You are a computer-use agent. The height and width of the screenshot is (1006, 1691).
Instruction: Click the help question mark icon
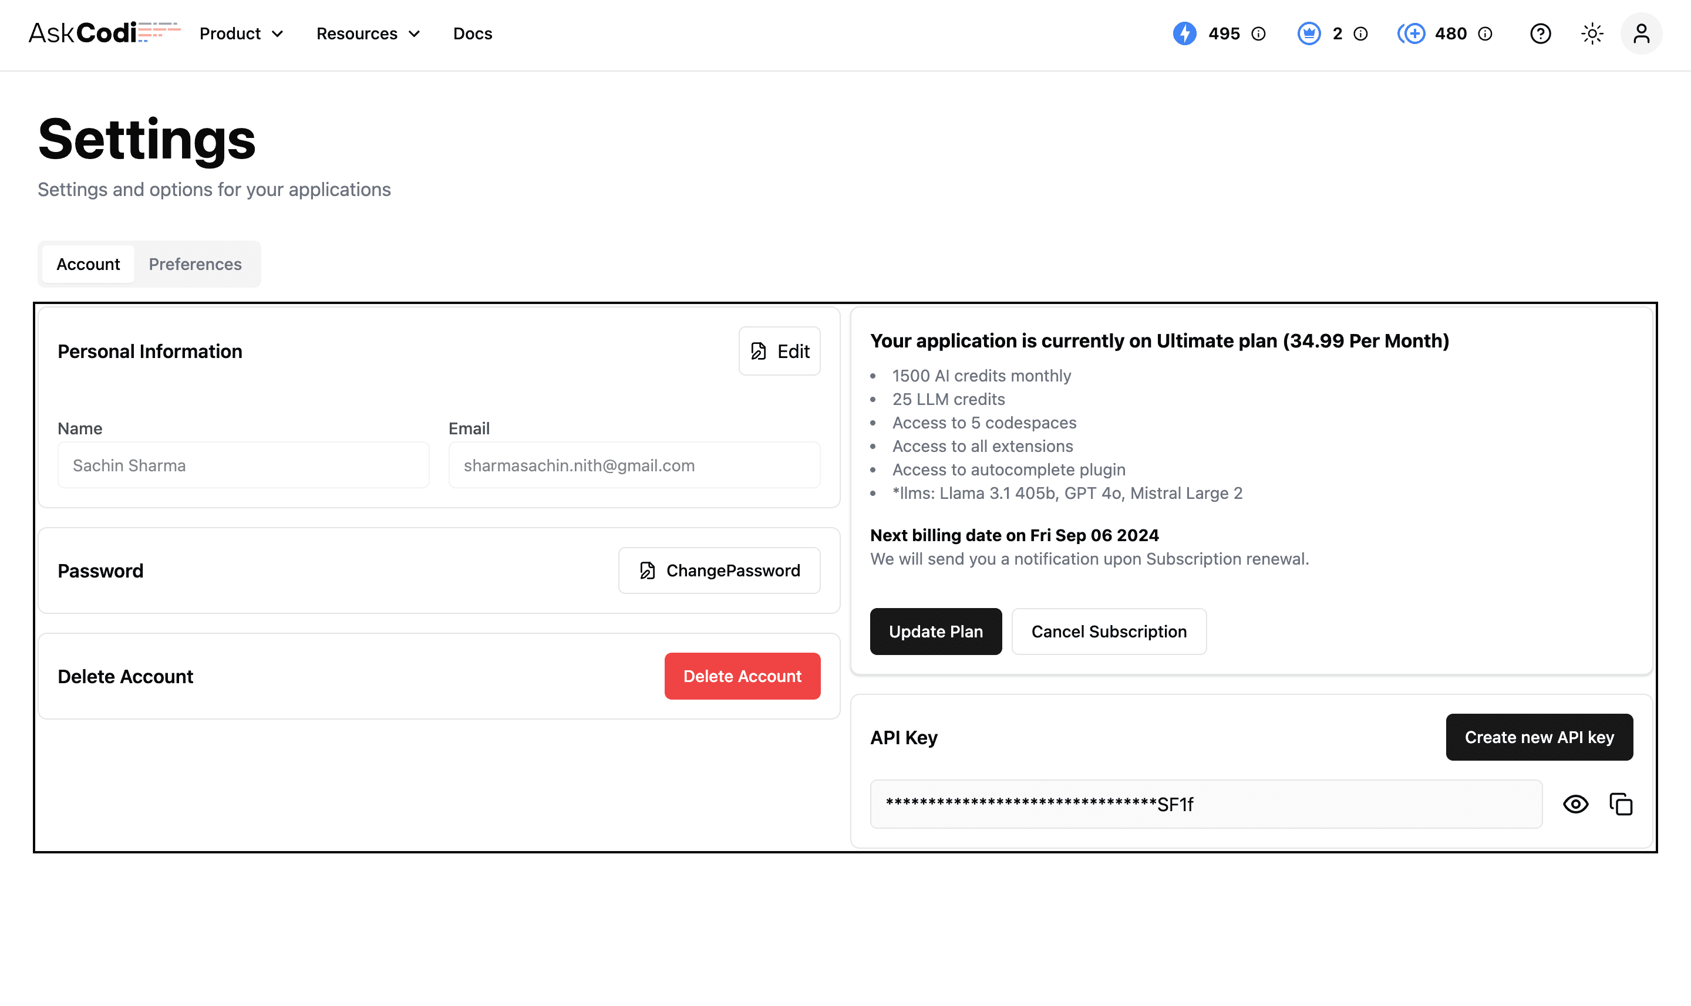pyautogui.click(x=1541, y=33)
